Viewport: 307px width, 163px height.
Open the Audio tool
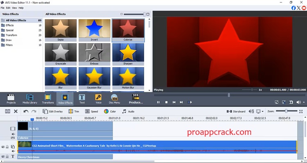[128, 112]
